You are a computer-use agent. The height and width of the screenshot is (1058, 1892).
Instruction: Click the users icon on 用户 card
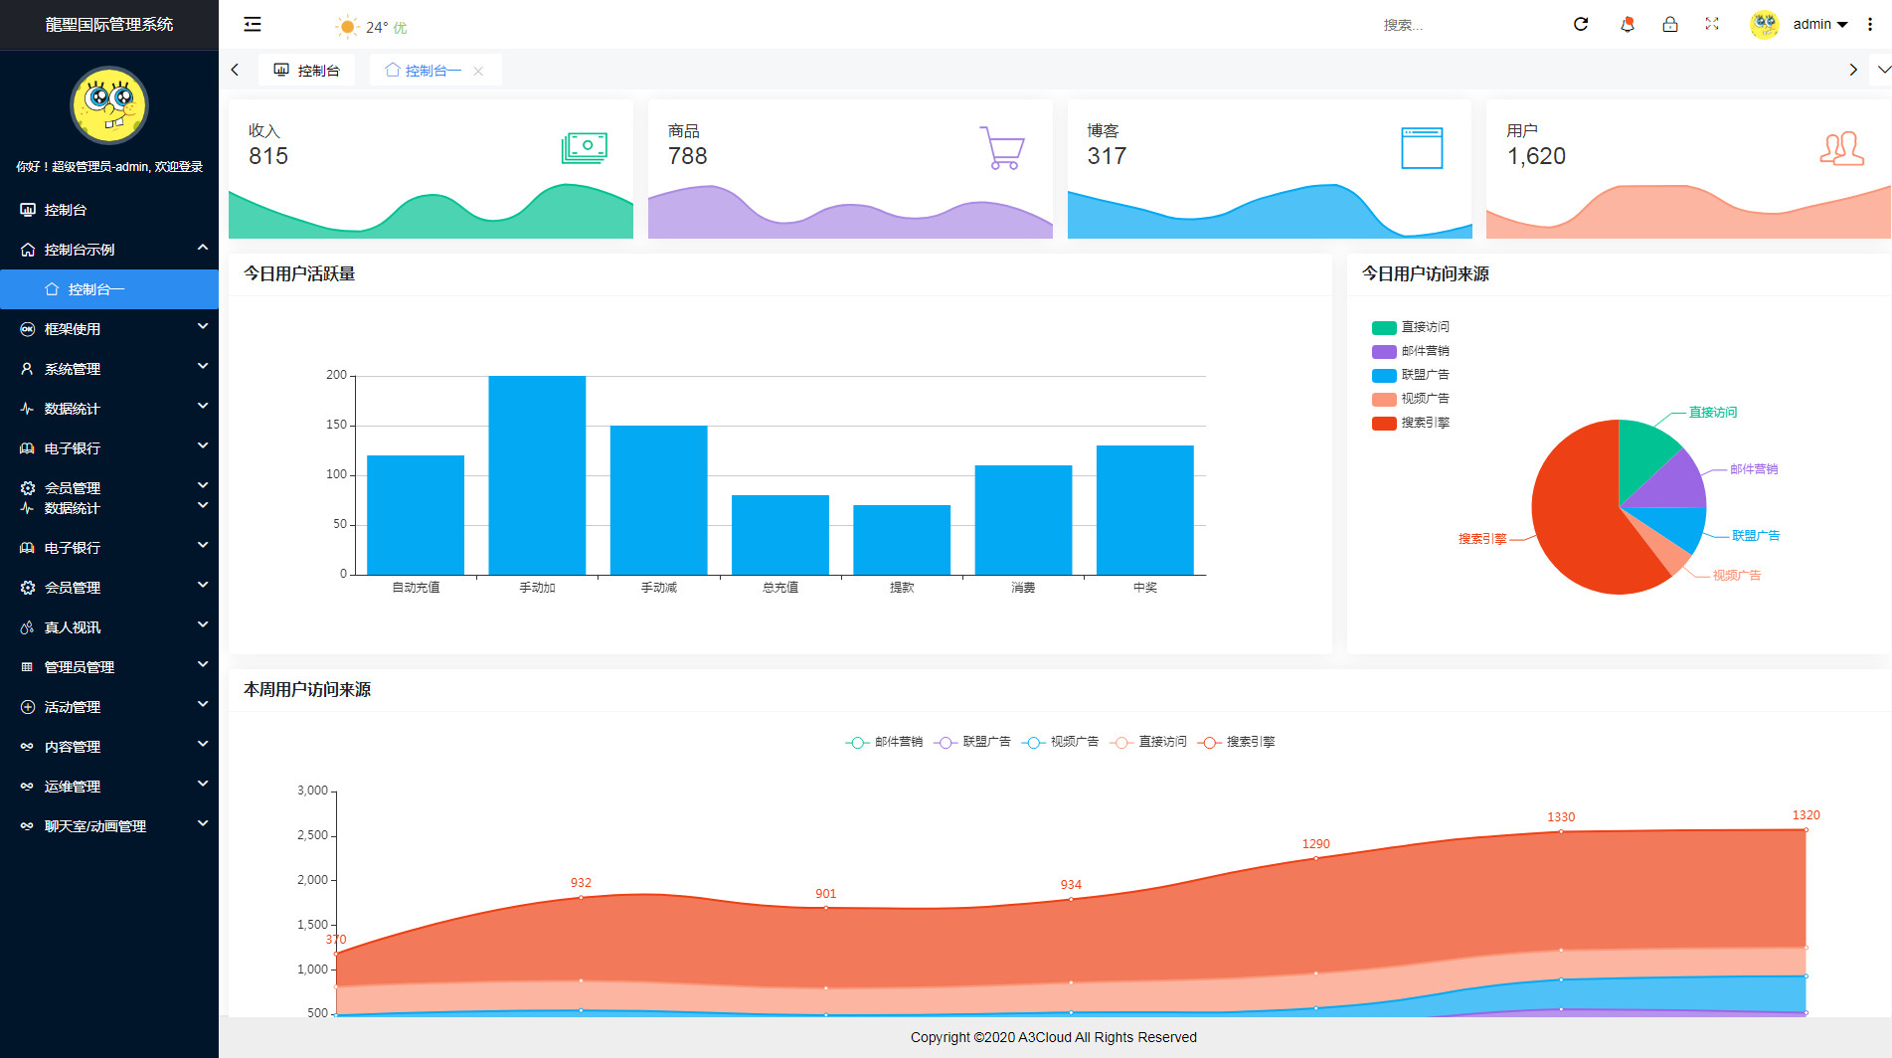(1841, 148)
